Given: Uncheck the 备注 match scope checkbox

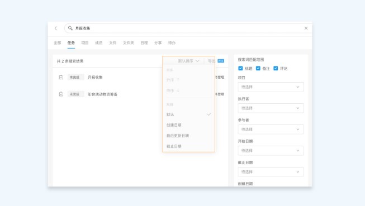Looking at the screenshot, I should click(x=258, y=68).
